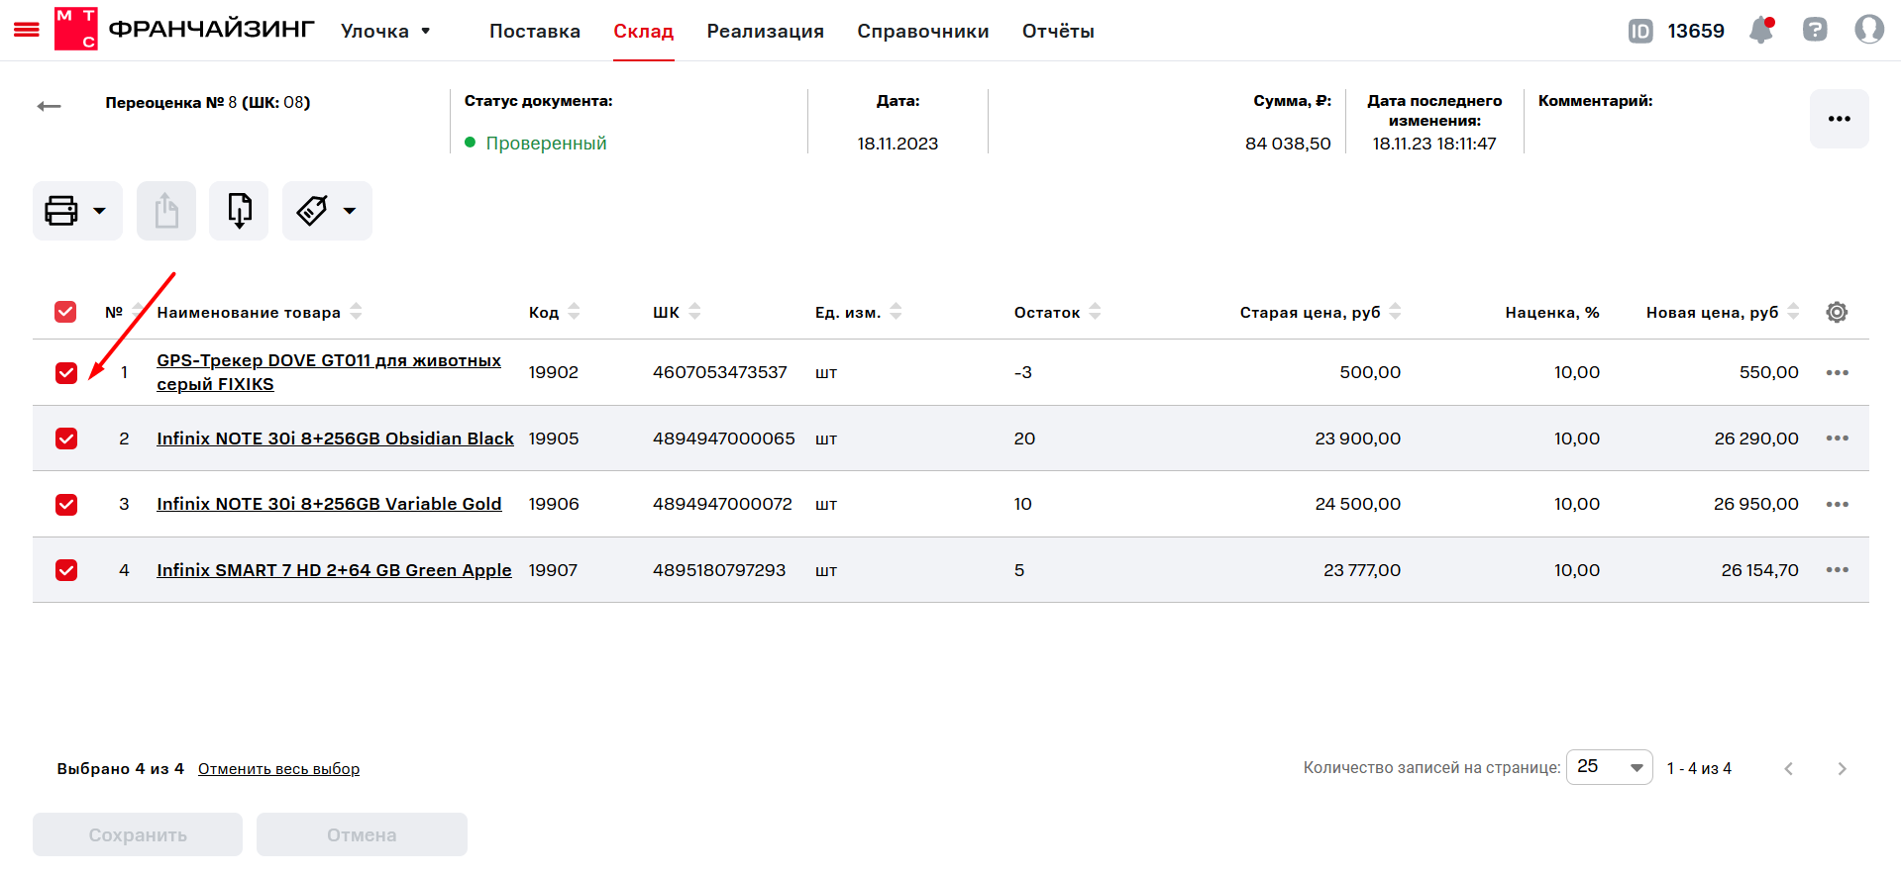
Task: Open row actions for Obsidian Black
Action: pyautogui.click(x=1838, y=439)
